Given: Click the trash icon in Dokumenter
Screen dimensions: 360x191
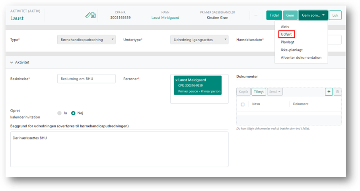Looking at the screenshot, I should tap(337, 92).
